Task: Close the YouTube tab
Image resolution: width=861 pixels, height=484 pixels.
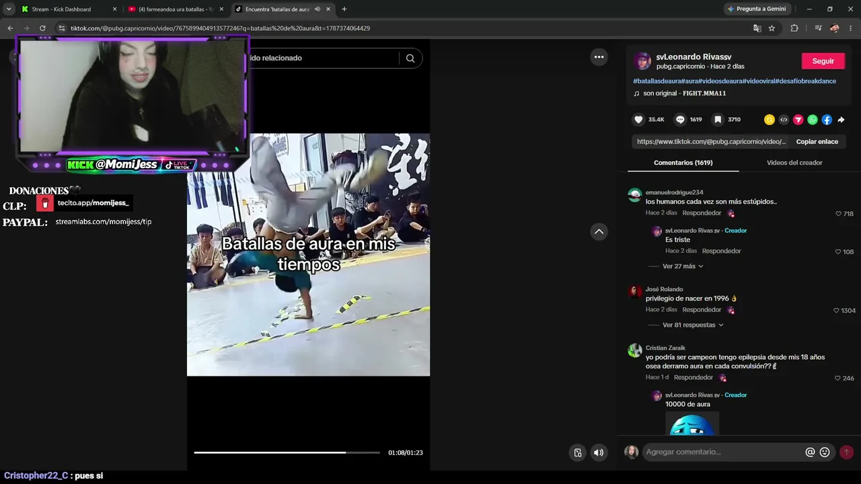Action: click(222, 9)
